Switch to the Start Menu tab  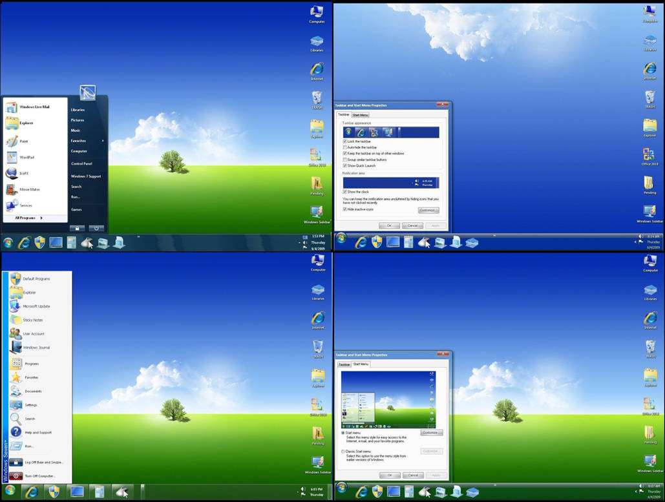coord(361,114)
